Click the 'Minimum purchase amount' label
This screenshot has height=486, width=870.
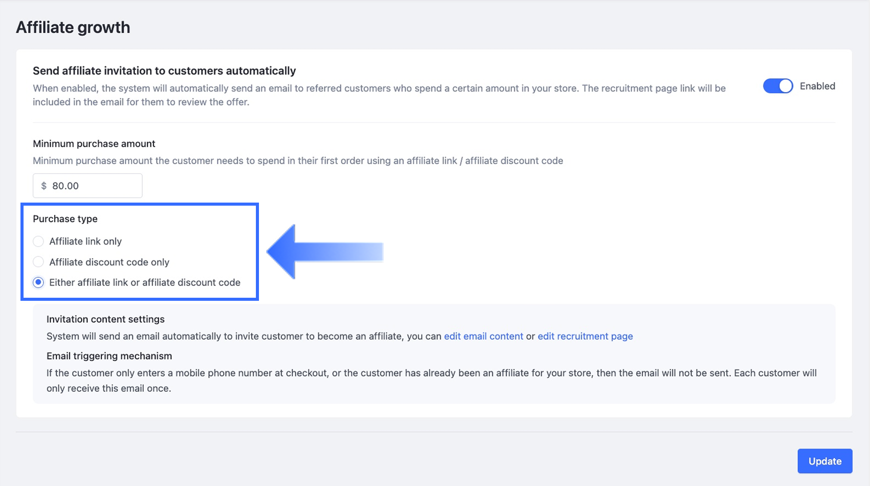point(94,144)
